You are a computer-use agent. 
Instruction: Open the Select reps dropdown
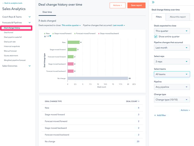172,62
